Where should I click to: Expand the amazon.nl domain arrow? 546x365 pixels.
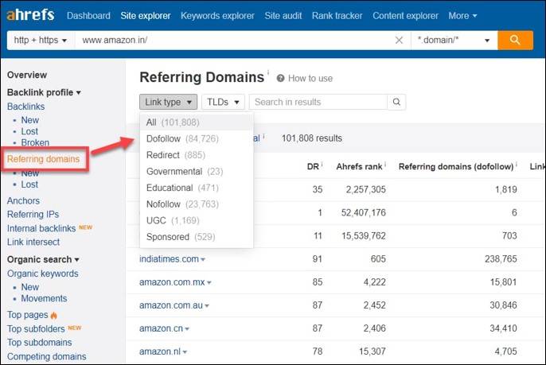(185, 352)
